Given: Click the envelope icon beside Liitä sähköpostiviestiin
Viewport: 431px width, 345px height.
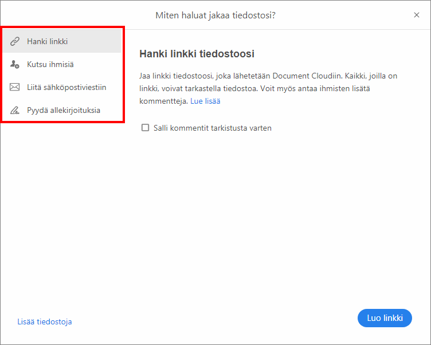Looking at the screenshot, I should pyautogui.click(x=15, y=88).
